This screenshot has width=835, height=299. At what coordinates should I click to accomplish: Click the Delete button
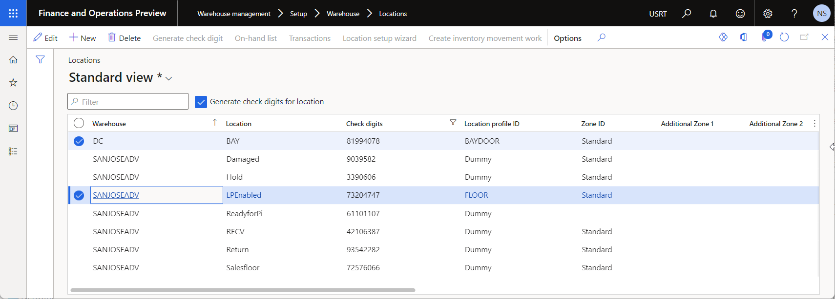[x=125, y=38]
